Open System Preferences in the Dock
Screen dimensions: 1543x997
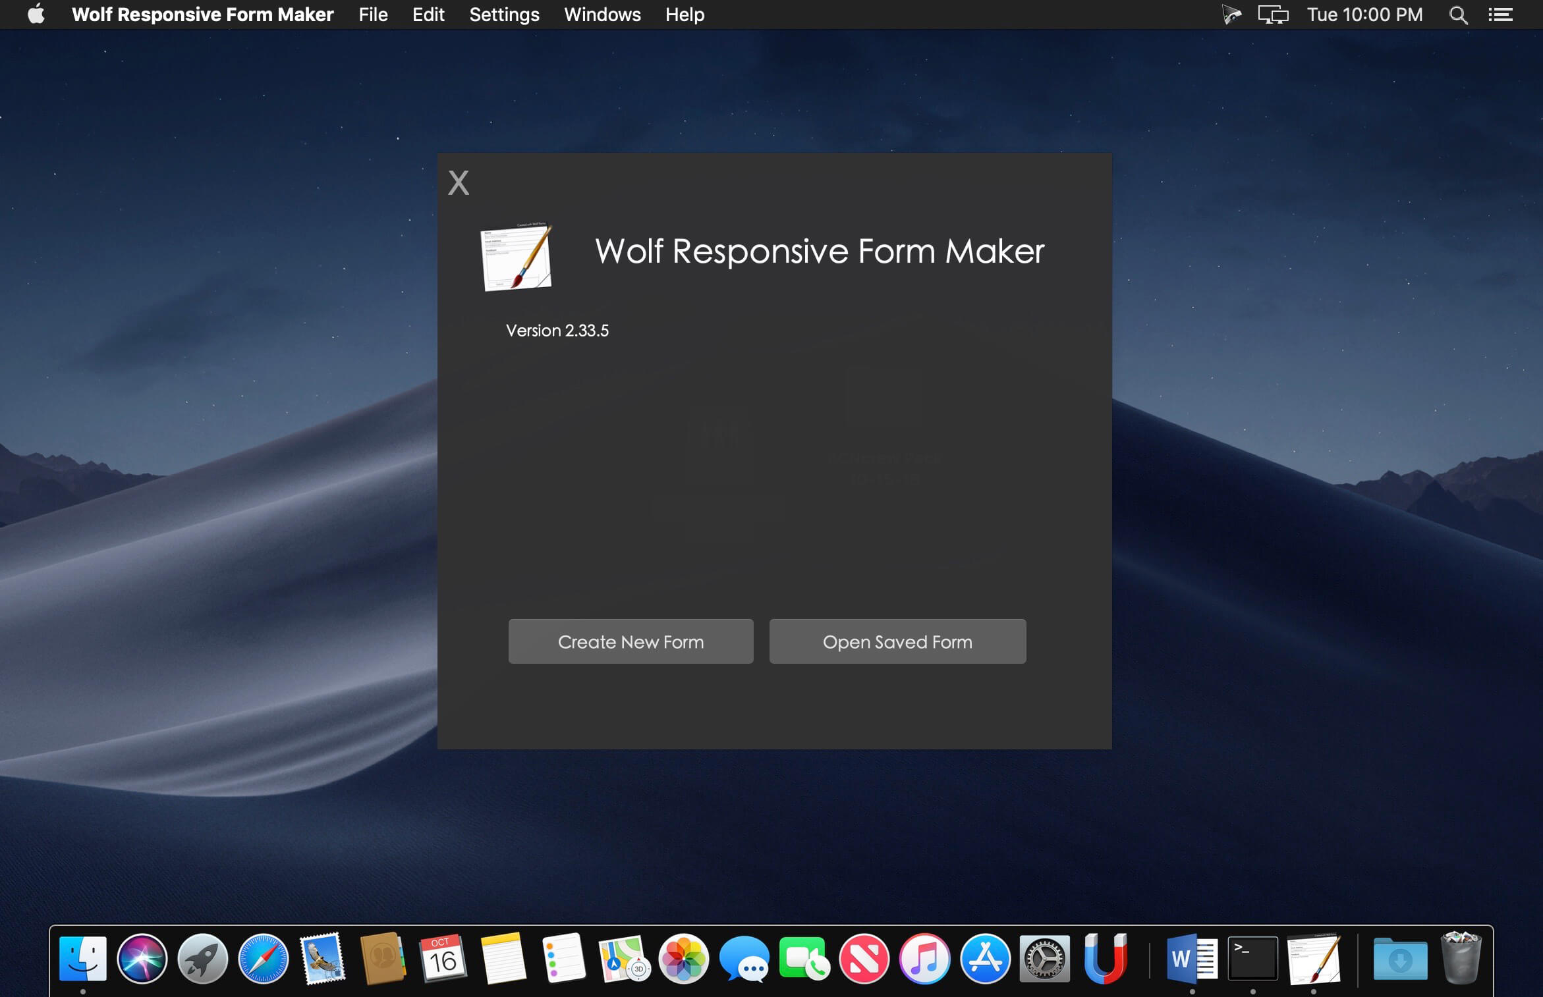(x=1045, y=959)
